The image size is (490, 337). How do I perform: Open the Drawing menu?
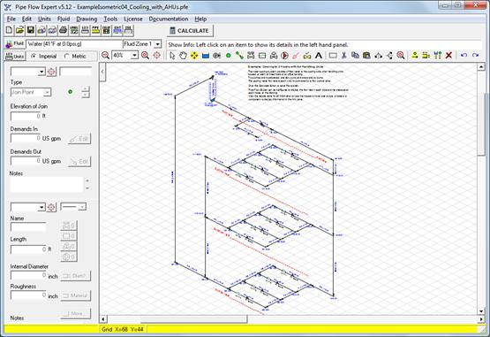tap(87, 19)
